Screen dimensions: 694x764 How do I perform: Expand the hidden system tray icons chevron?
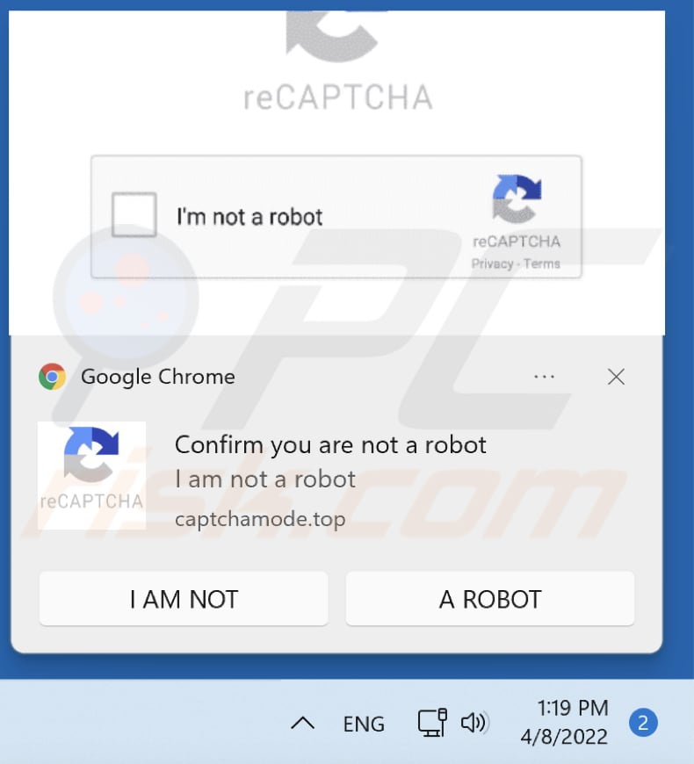(303, 723)
